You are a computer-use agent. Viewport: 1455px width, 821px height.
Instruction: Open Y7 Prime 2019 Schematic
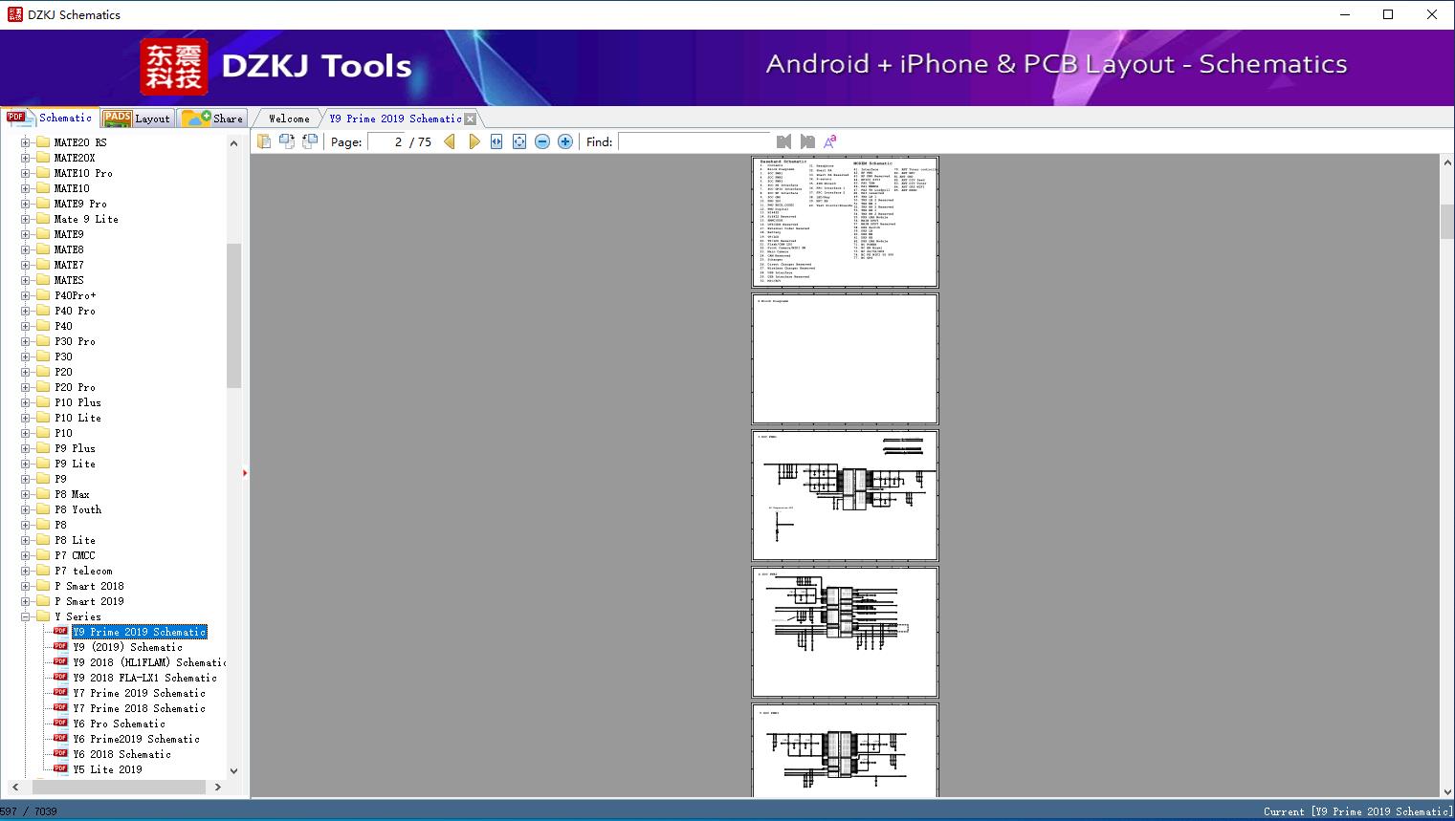[139, 693]
